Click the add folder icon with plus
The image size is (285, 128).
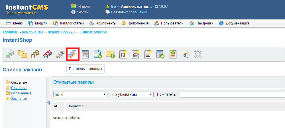point(110,54)
